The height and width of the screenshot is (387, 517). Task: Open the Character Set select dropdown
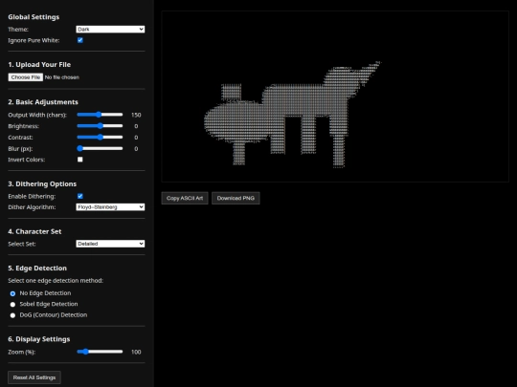(110, 244)
